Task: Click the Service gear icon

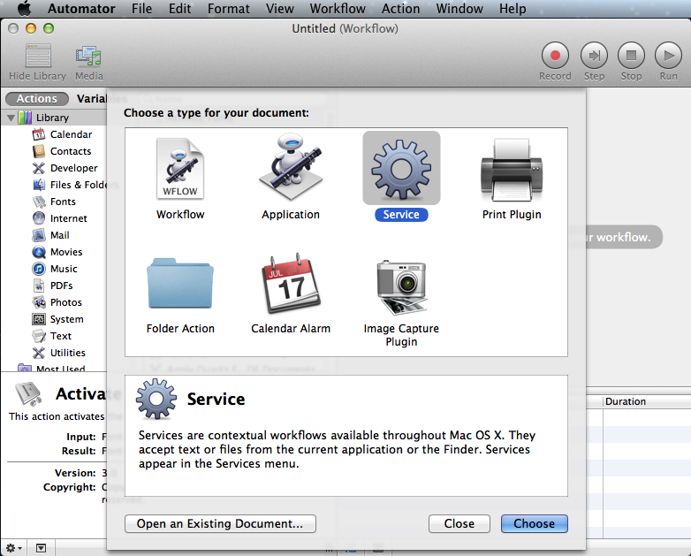Action: [401, 169]
